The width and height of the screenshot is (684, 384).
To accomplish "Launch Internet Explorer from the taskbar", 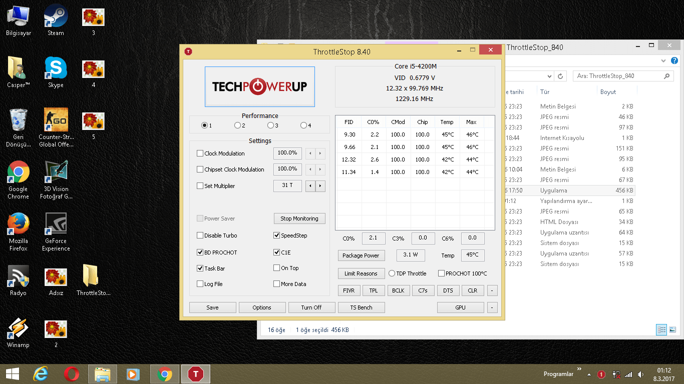I will [x=40, y=374].
